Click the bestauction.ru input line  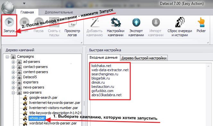[103, 87]
